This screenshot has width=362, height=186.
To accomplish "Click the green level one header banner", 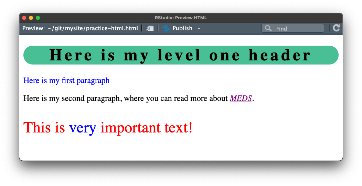I will [x=181, y=55].
